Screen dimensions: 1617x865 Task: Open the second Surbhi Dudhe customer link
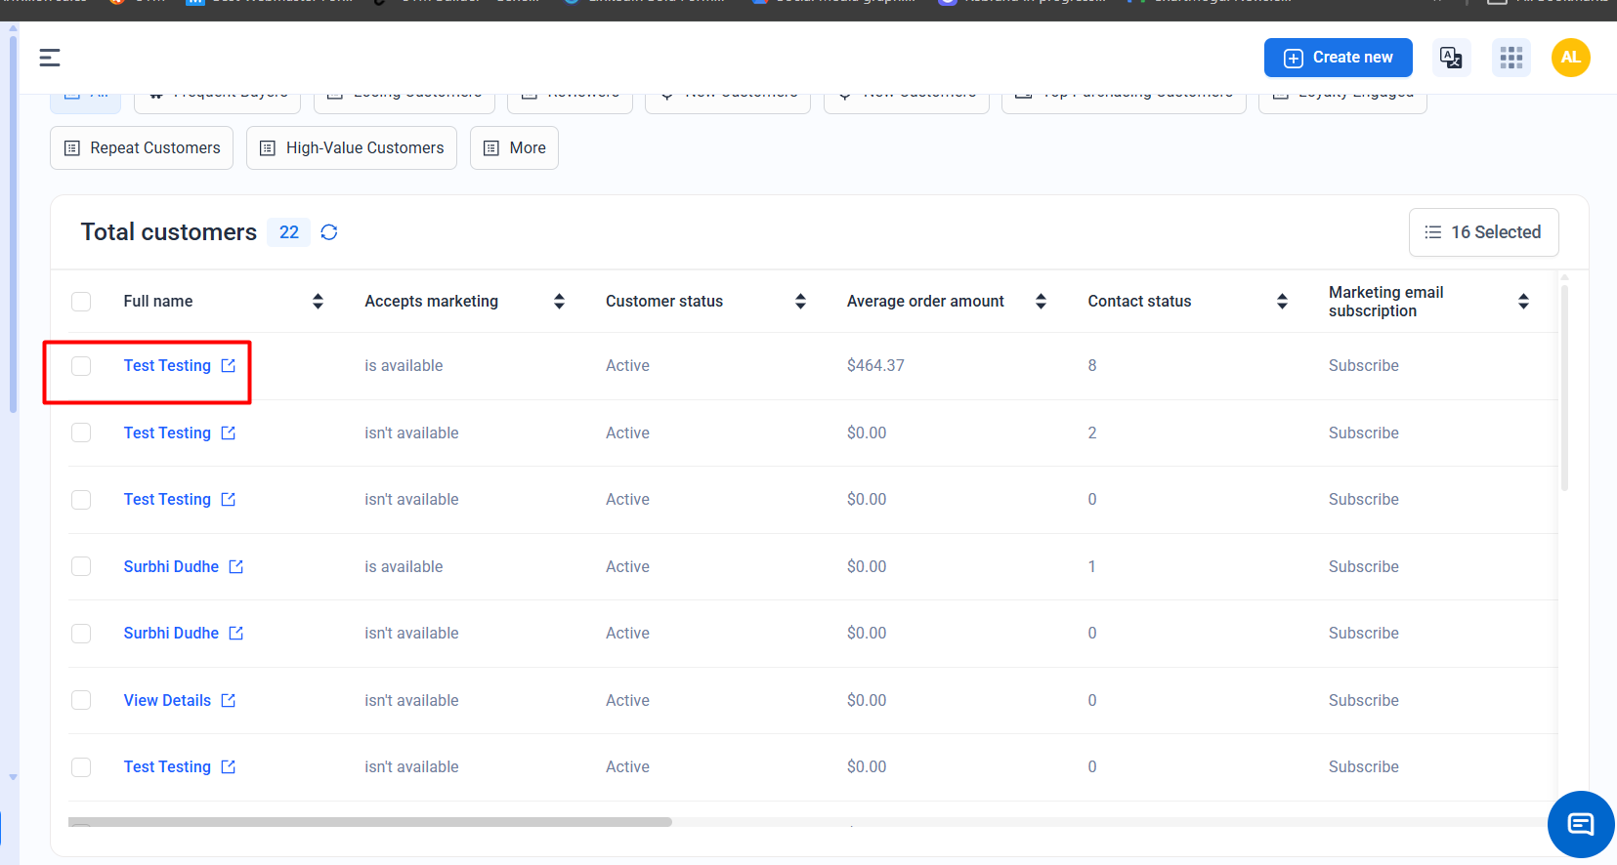171,634
